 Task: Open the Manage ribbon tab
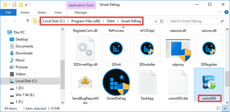pos(81,12)
